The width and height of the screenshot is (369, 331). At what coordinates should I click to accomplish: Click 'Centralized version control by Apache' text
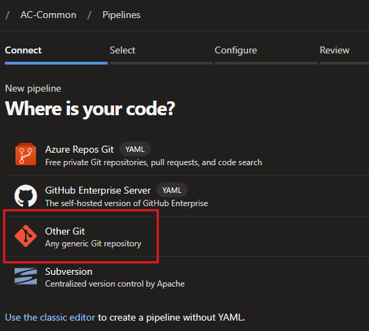115,284
